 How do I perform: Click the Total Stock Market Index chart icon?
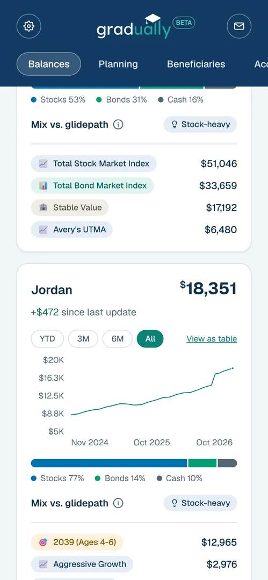pos(44,163)
